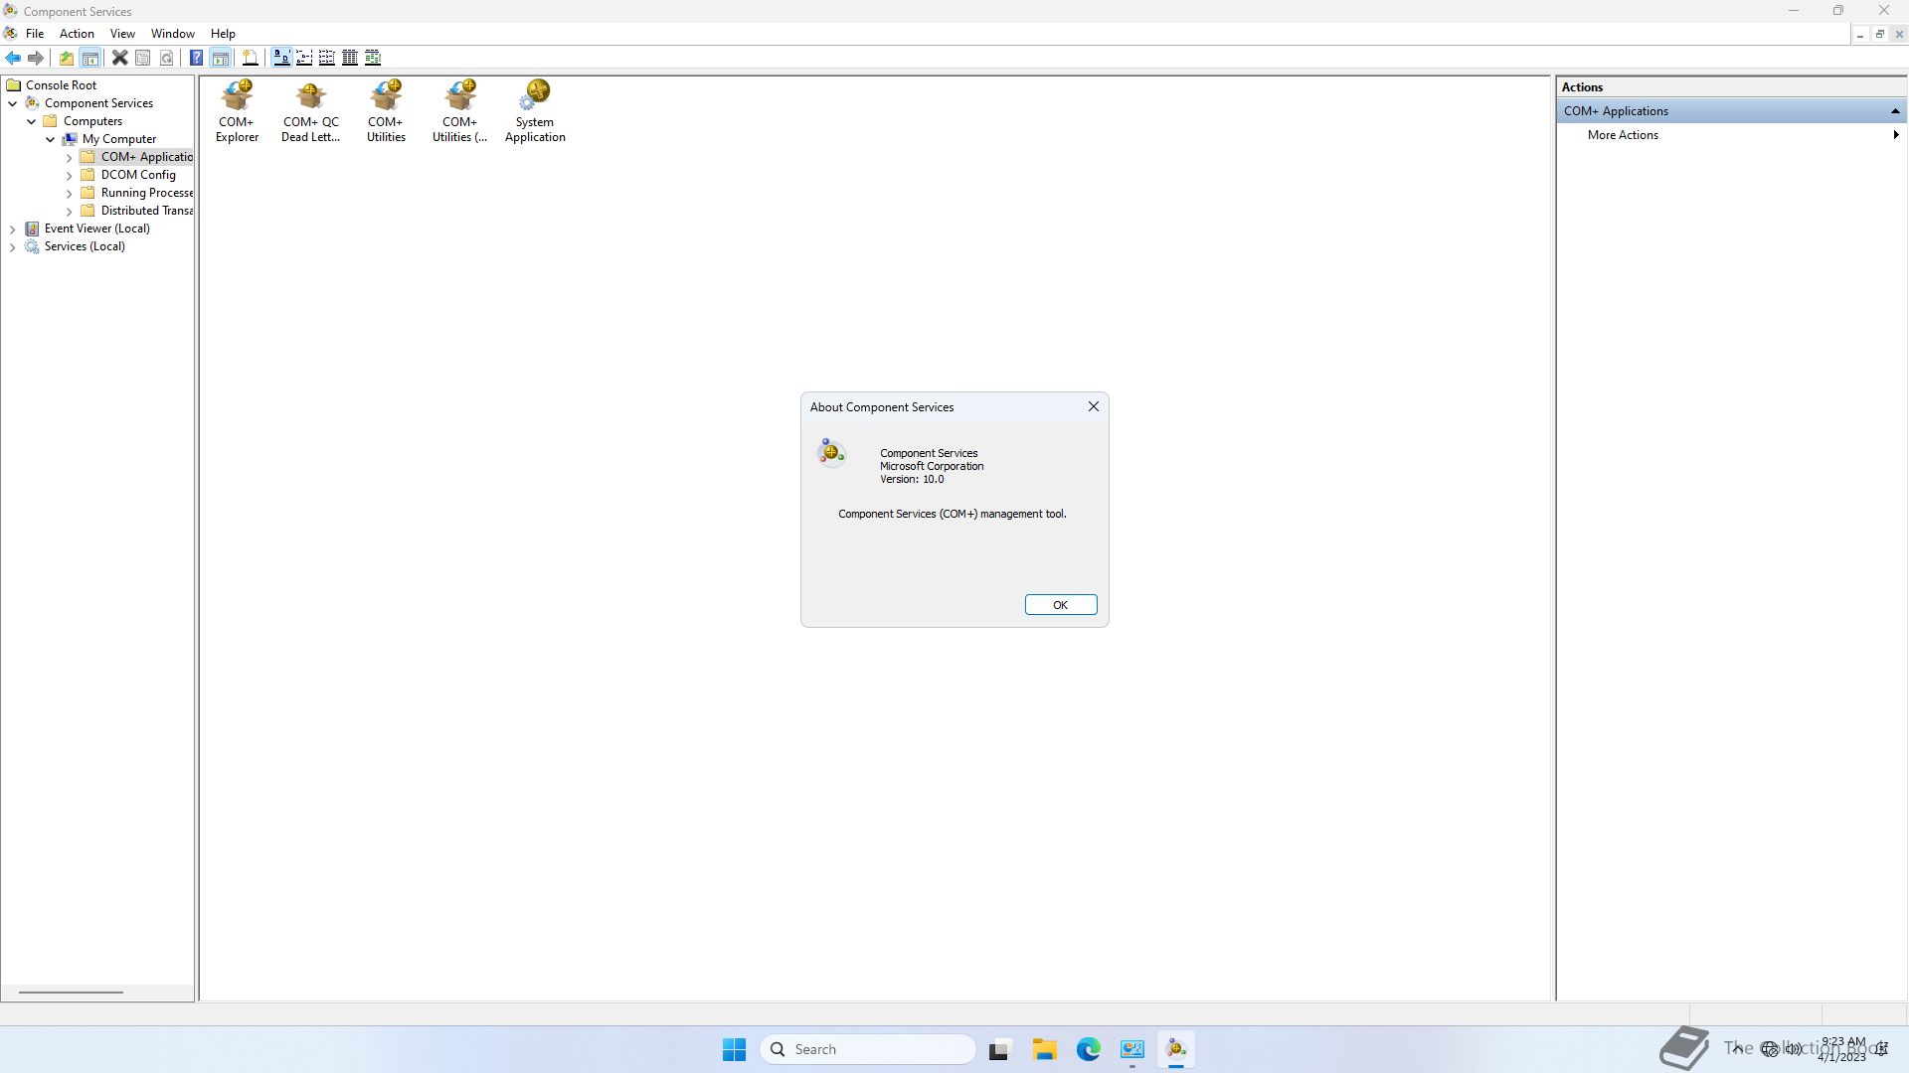Open the Window menu
Screen dimensions: 1909x1073
click(x=173, y=34)
